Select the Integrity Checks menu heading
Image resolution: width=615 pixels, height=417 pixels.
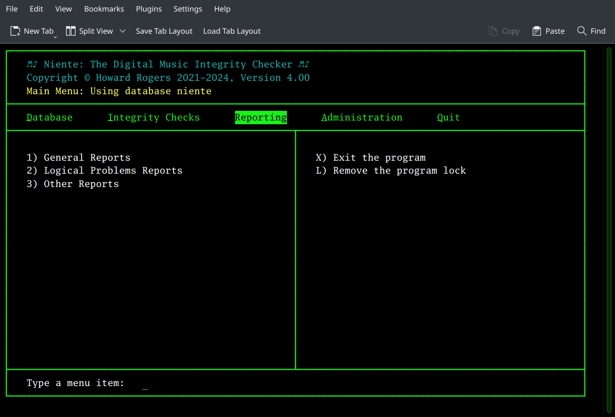[x=153, y=117]
